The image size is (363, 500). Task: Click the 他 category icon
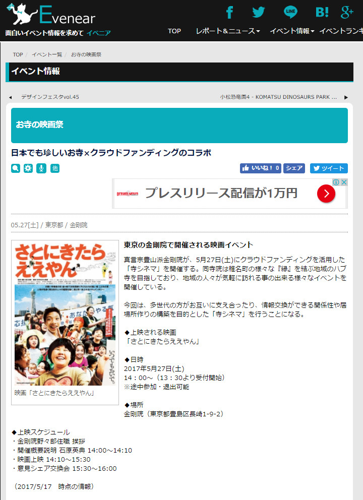[x=55, y=168]
